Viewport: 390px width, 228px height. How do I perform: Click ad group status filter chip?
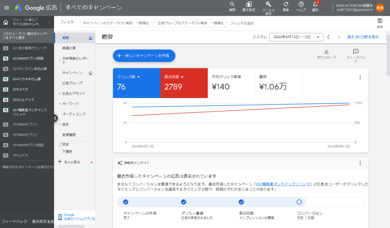click(190, 23)
